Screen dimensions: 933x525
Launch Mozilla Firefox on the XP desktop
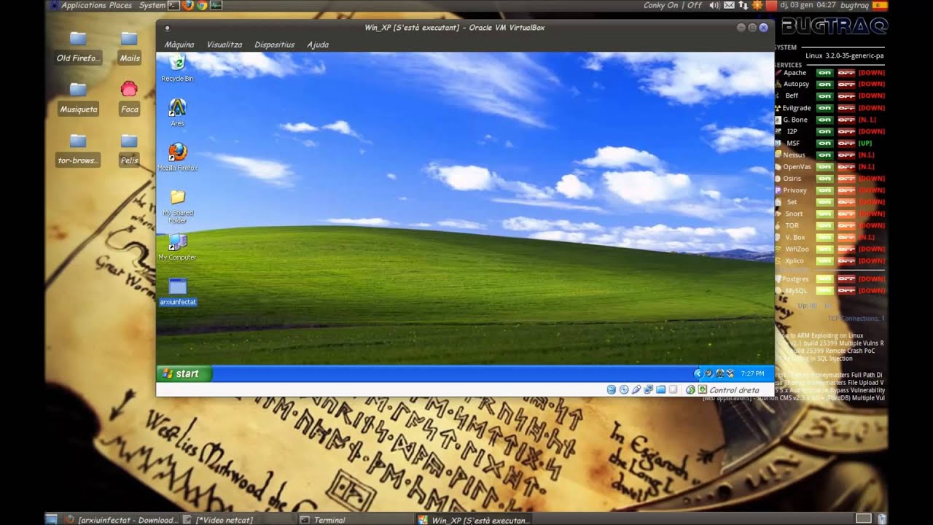(177, 157)
